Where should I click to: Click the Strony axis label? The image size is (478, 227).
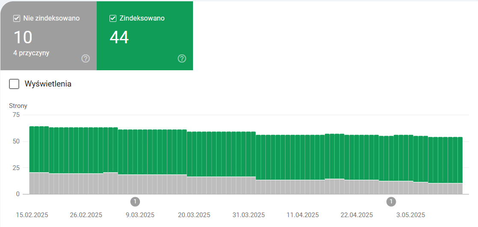tap(18, 106)
